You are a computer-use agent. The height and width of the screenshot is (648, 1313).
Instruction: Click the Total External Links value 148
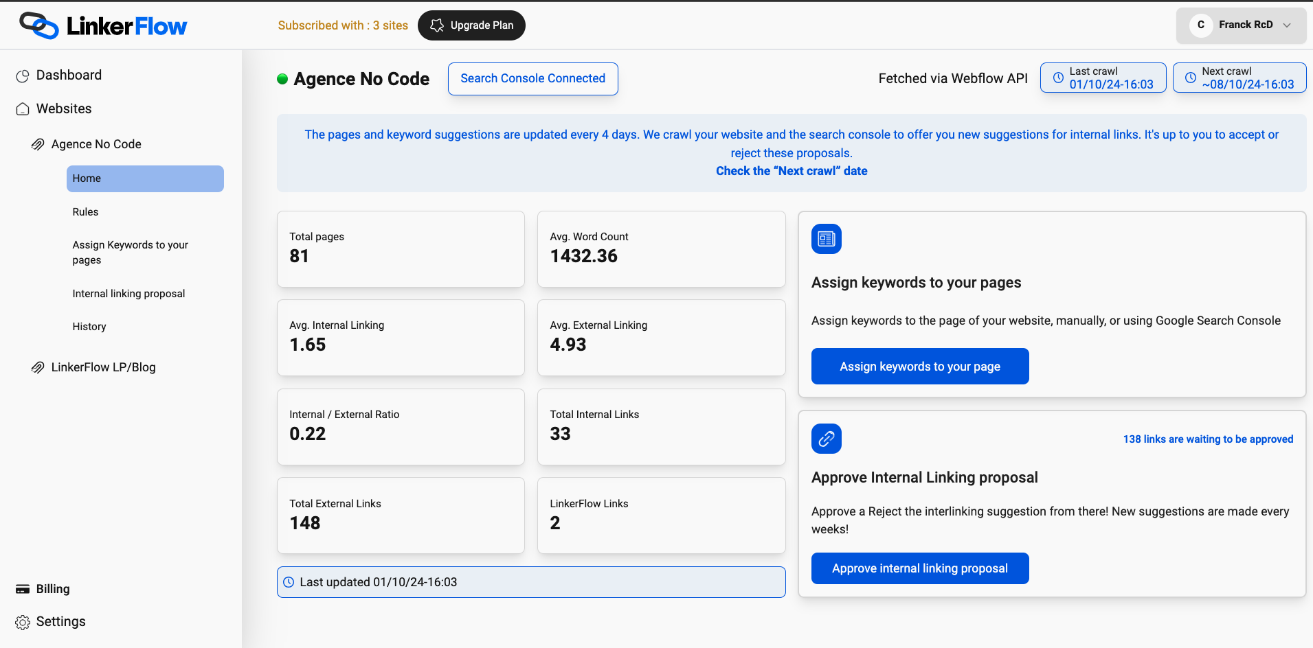point(305,523)
